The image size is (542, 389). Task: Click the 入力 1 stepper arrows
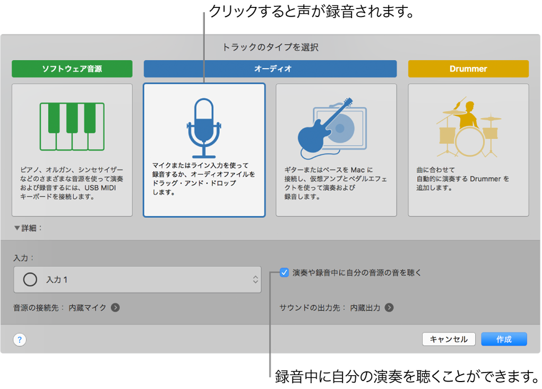pyautogui.click(x=254, y=279)
